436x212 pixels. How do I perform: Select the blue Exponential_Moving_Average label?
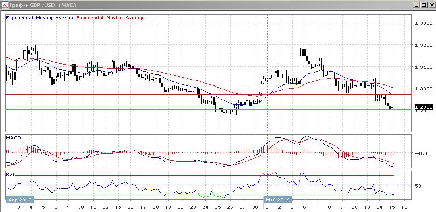tap(40, 18)
